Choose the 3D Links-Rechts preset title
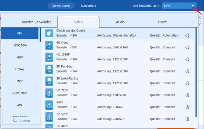 [67, 78]
